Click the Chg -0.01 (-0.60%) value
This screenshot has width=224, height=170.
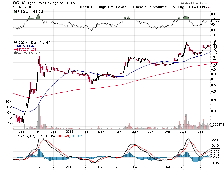pos(192,7)
